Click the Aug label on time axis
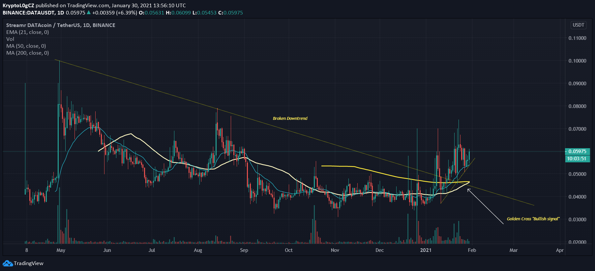This screenshot has width=595, height=271. 198,250
